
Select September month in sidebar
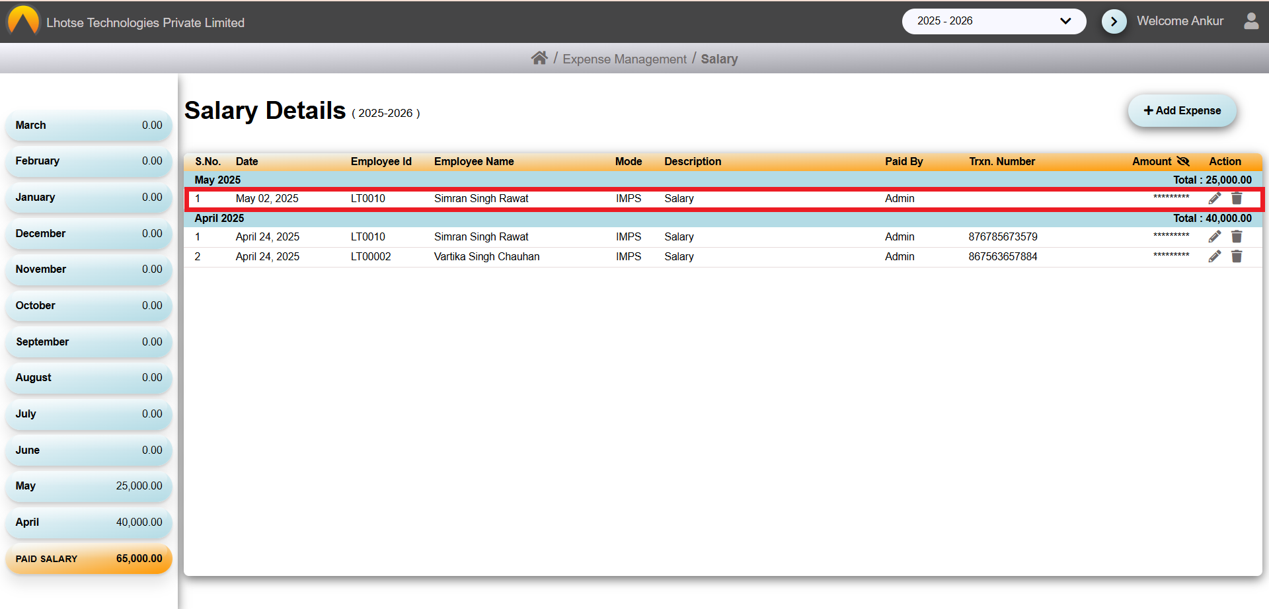point(89,342)
